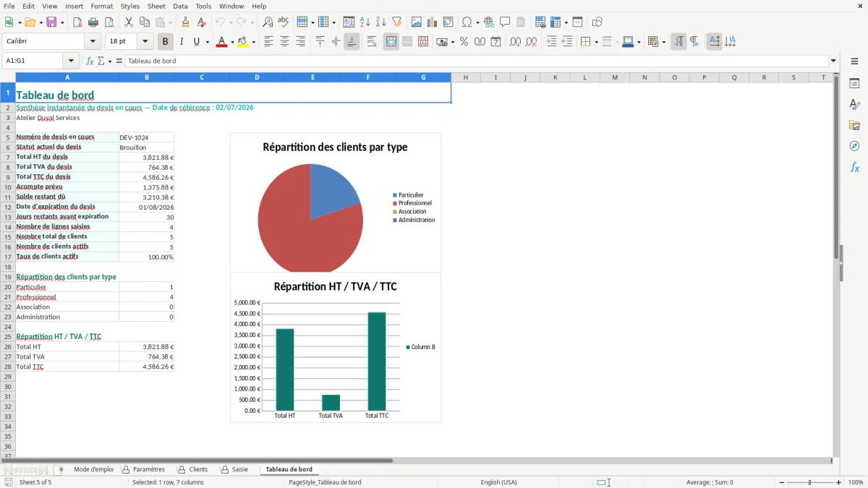Open the Borders dropdown arrow
The image size is (868, 488).
(x=596, y=42)
